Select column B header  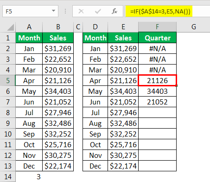pos(58,27)
